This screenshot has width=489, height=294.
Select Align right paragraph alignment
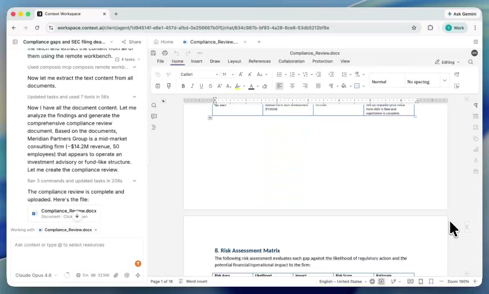coord(305,86)
